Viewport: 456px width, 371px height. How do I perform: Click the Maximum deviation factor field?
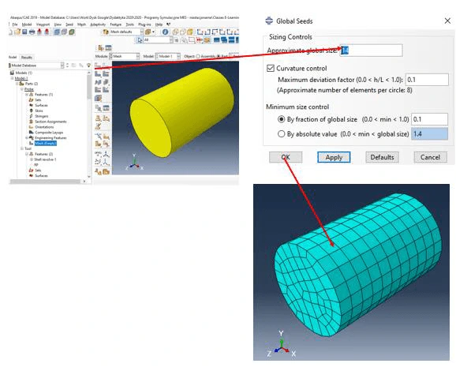tap(427, 80)
